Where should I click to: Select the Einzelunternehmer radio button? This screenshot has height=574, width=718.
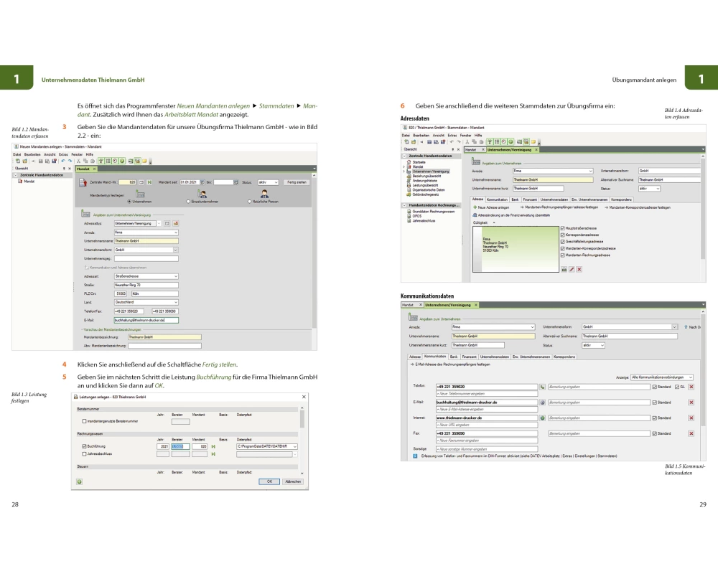[189, 202]
